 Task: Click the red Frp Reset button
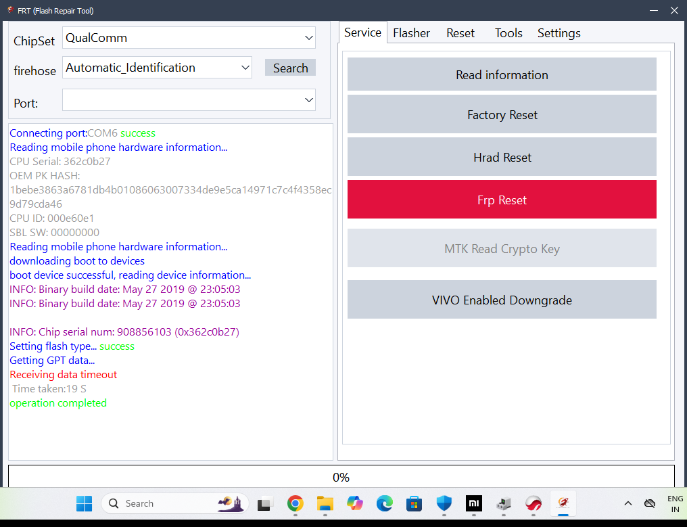pyautogui.click(x=502, y=200)
